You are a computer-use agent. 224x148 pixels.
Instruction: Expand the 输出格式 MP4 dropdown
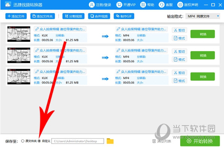pyautogui.click(x=203, y=16)
